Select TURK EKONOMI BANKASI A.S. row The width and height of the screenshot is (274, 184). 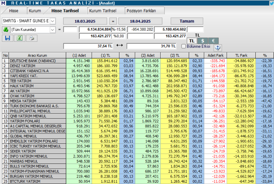[x=138, y=106]
